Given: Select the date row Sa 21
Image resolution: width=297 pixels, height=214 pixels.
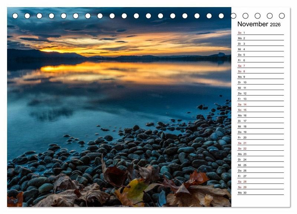Looking at the screenshot, I should coord(261,143).
